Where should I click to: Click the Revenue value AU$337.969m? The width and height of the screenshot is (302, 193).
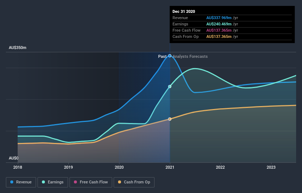[x=219, y=18]
